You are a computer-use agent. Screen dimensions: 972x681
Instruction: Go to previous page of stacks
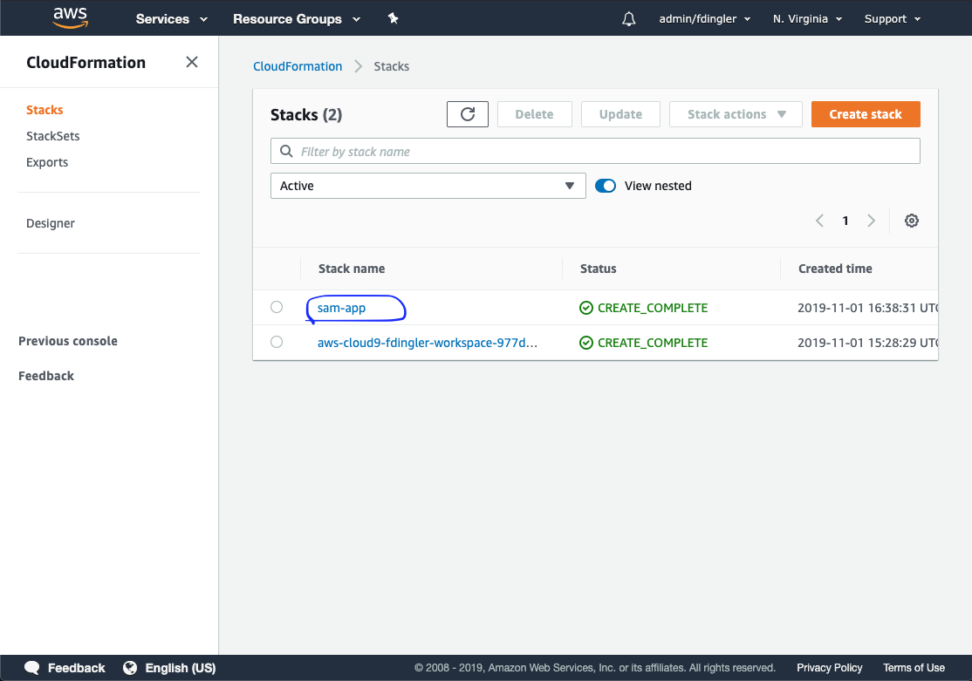pos(819,221)
